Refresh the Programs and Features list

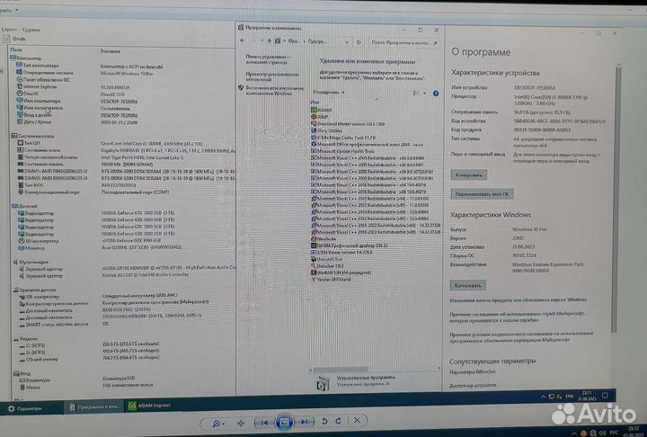point(359,42)
